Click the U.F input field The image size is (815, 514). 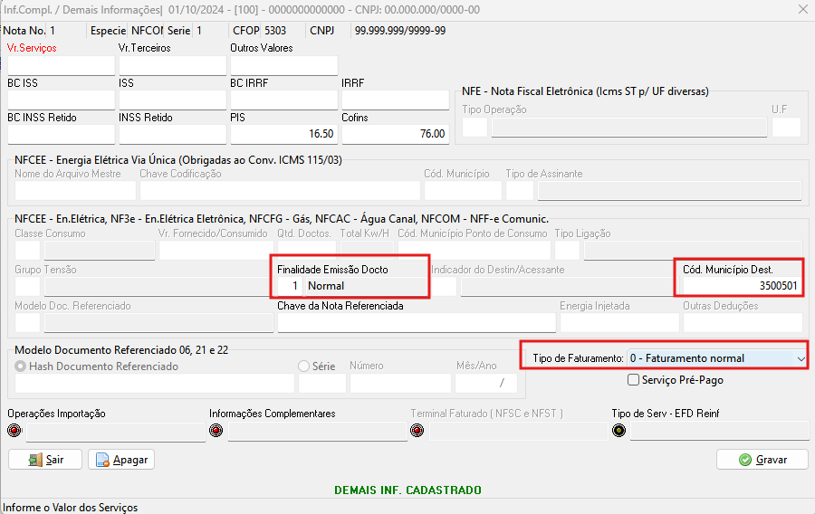pos(786,128)
